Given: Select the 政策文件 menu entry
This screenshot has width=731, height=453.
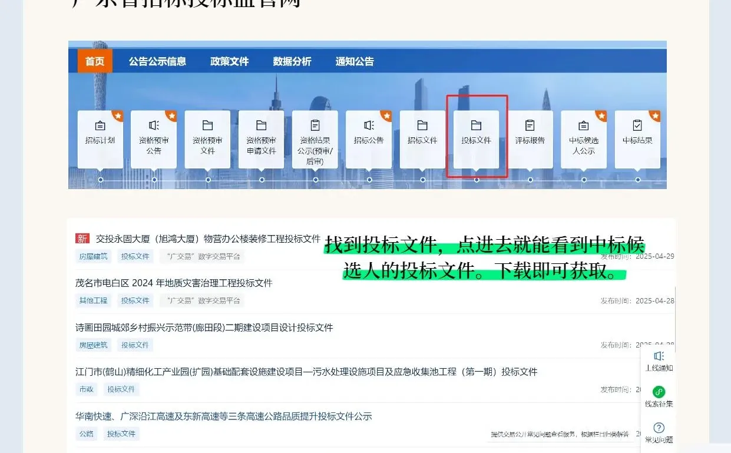Looking at the screenshot, I should point(229,61).
